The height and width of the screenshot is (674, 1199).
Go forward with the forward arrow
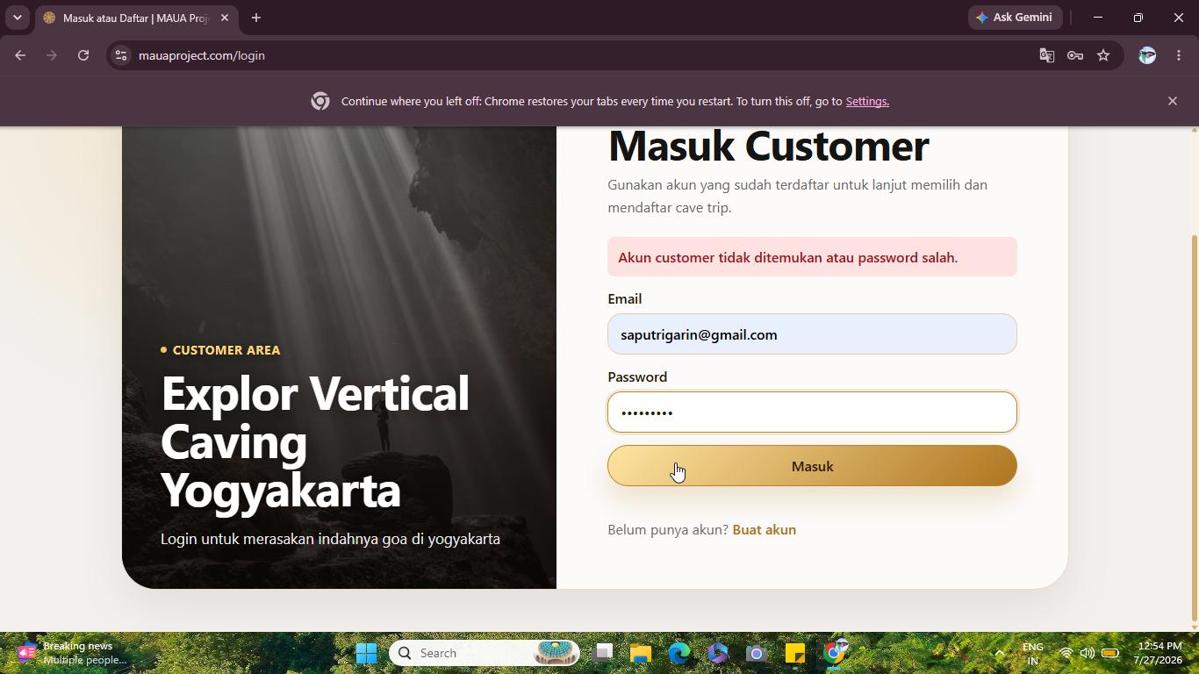click(52, 55)
